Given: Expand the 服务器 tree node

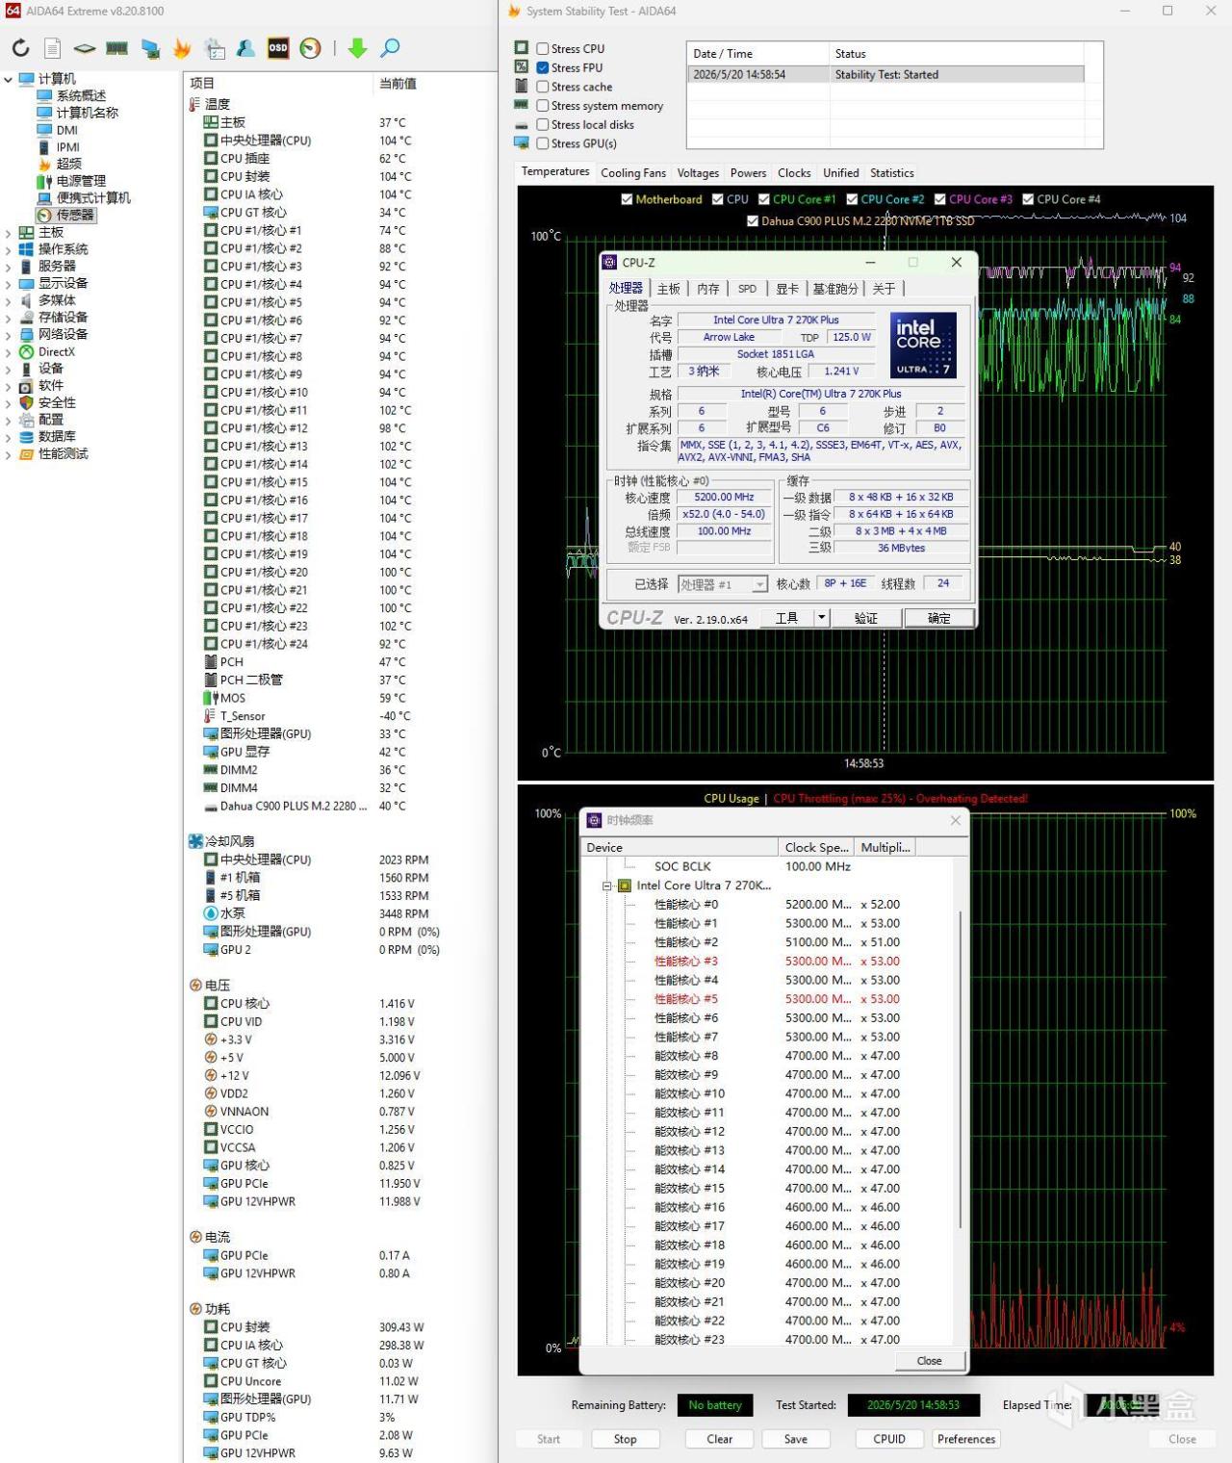Looking at the screenshot, I should click(8, 267).
